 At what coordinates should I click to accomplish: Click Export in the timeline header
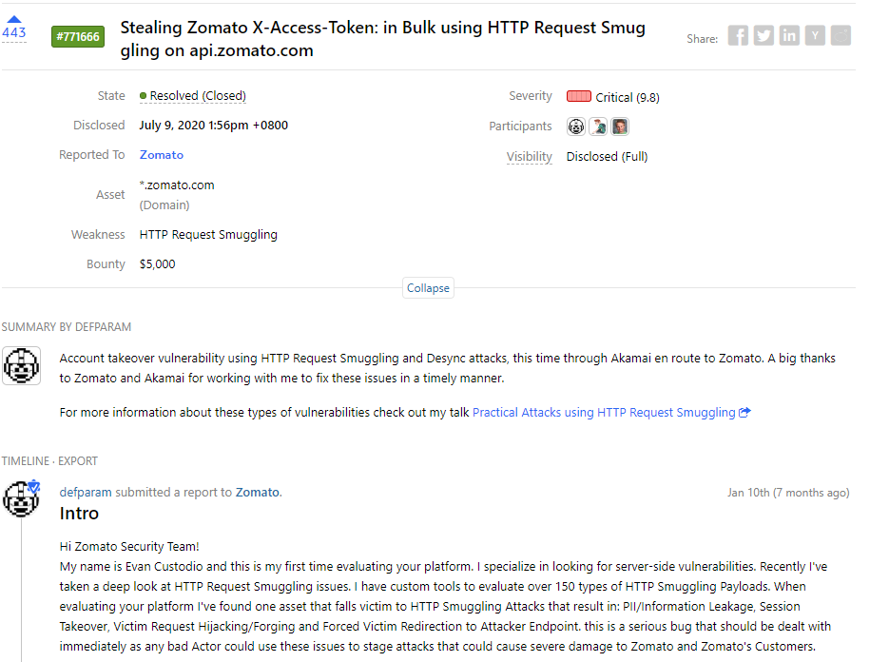78,461
